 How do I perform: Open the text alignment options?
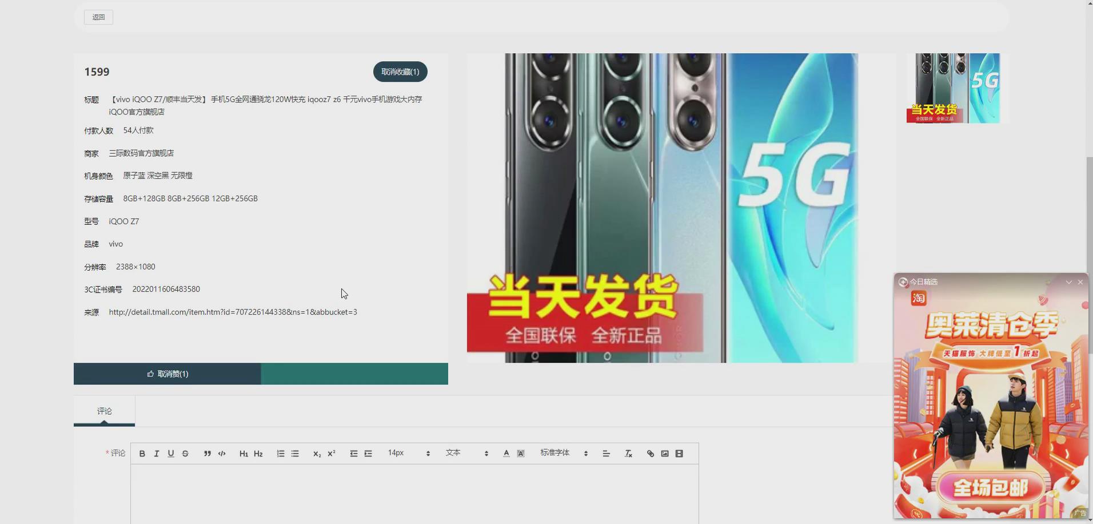click(x=606, y=454)
